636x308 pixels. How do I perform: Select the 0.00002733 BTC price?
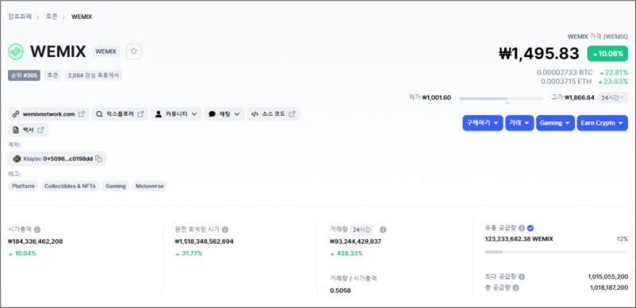pyautogui.click(x=564, y=72)
